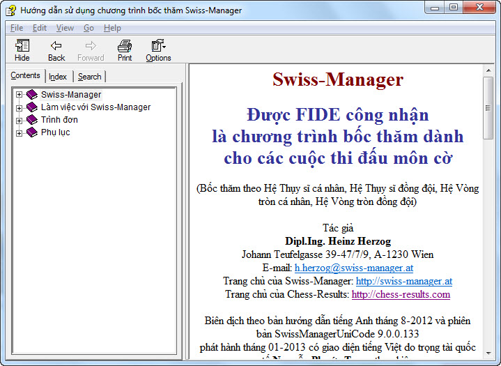
Task: Open the View menu
Action: 65,28
